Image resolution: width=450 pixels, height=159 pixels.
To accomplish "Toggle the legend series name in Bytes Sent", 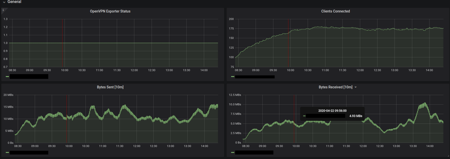I will click(x=29, y=153).
